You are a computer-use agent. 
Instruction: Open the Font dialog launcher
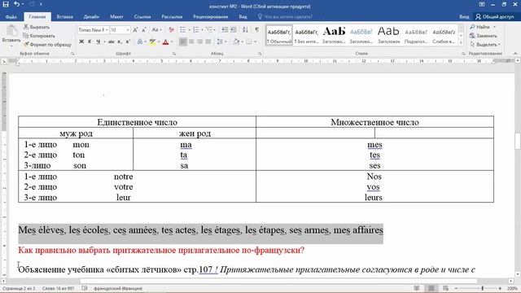point(173,54)
